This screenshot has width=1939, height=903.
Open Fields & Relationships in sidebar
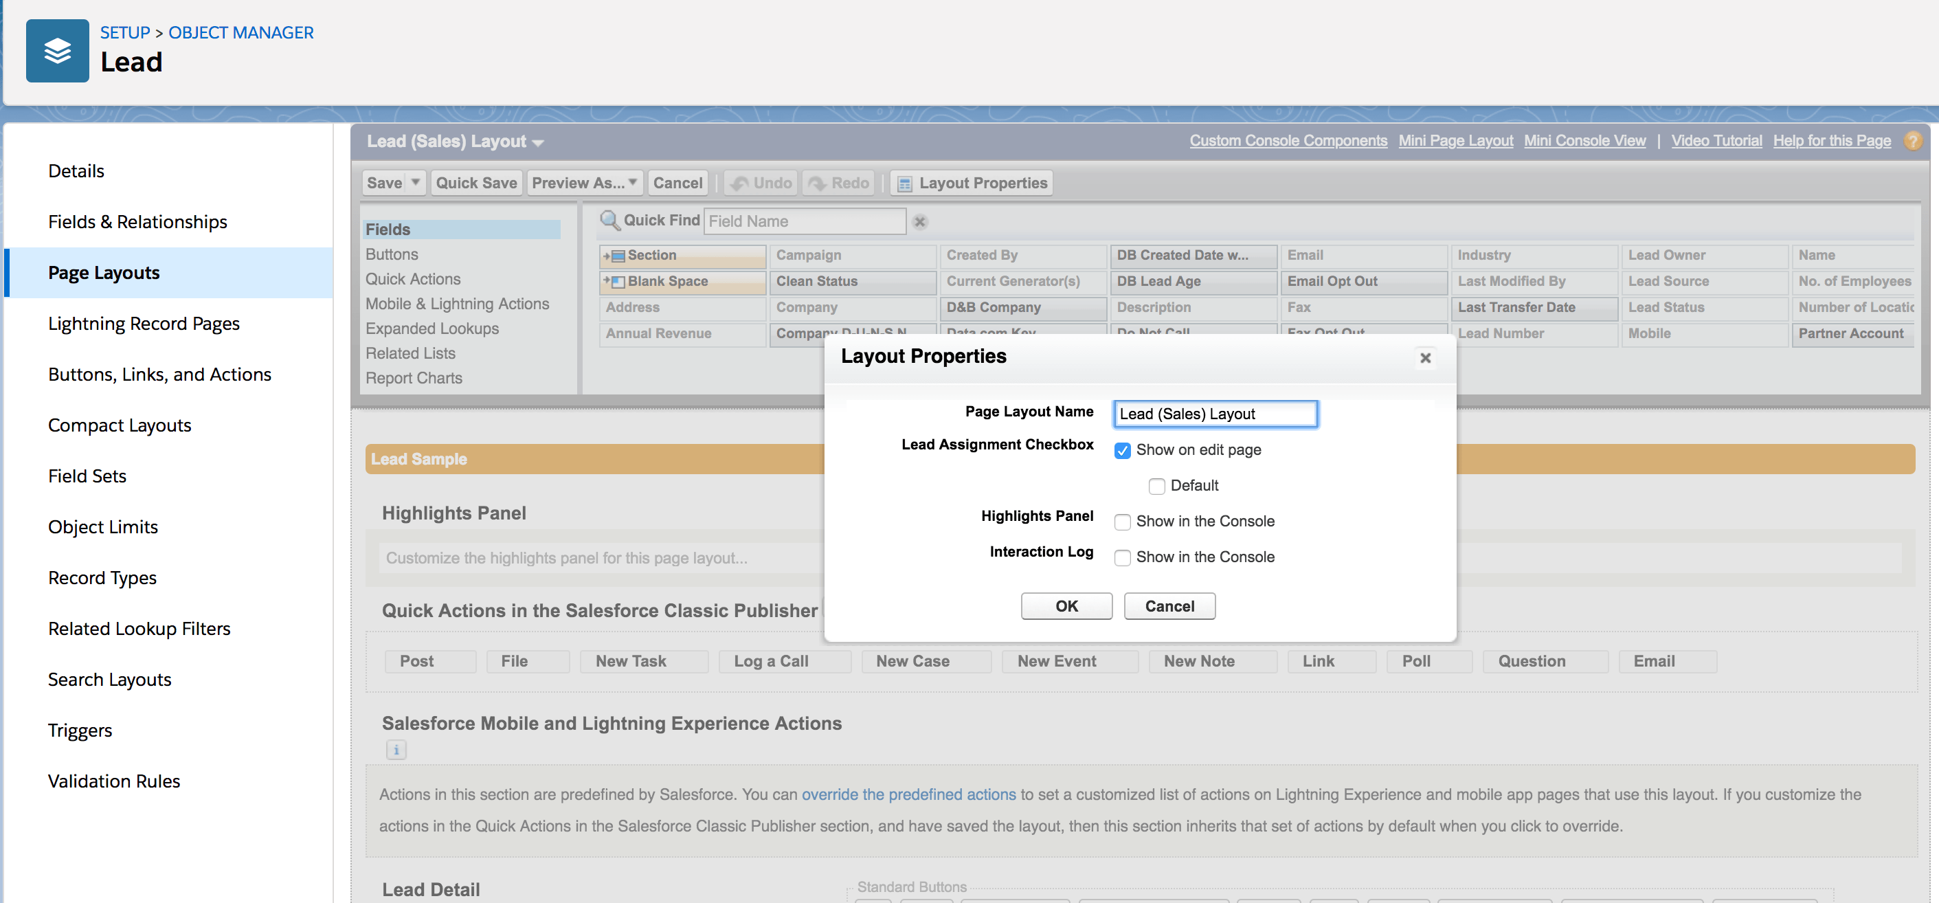[x=137, y=221]
